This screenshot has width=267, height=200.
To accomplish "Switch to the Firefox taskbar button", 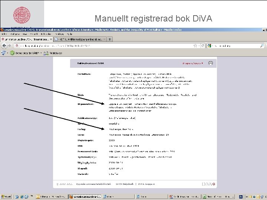I will [x=85, y=197].
